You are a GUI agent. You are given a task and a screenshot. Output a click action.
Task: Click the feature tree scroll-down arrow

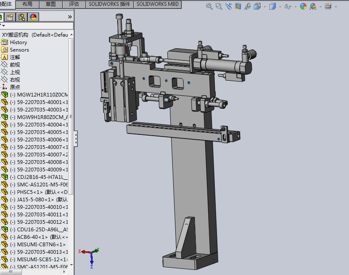click(71, 265)
